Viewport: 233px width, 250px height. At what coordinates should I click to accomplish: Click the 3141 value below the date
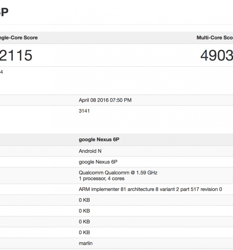(x=84, y=111)
